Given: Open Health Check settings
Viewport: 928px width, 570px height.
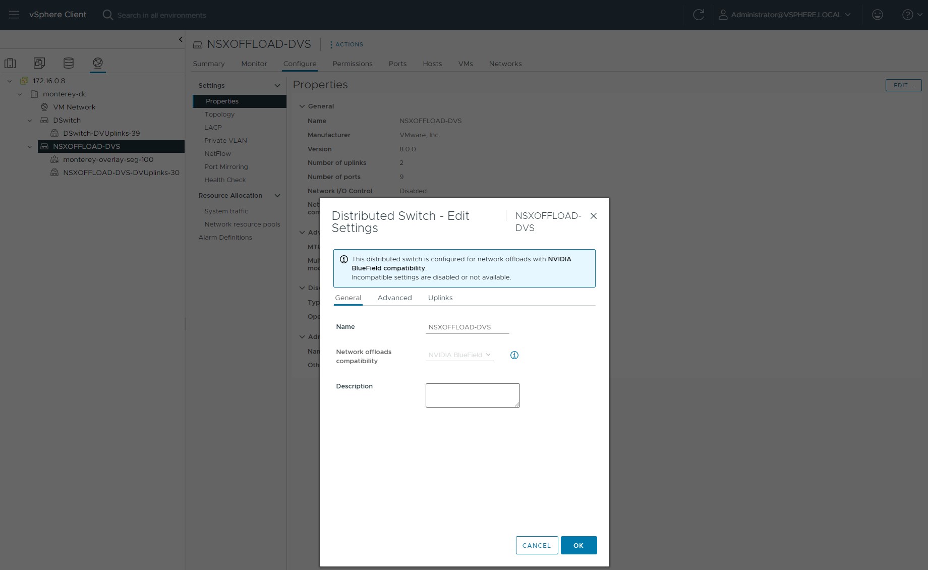Looking at the screenshot, I should point(225,180).
